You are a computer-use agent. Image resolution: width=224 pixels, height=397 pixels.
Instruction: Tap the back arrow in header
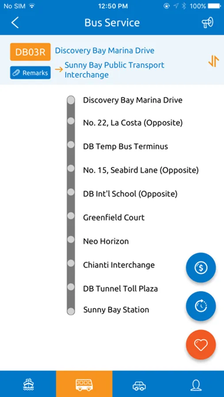point(15,23)
